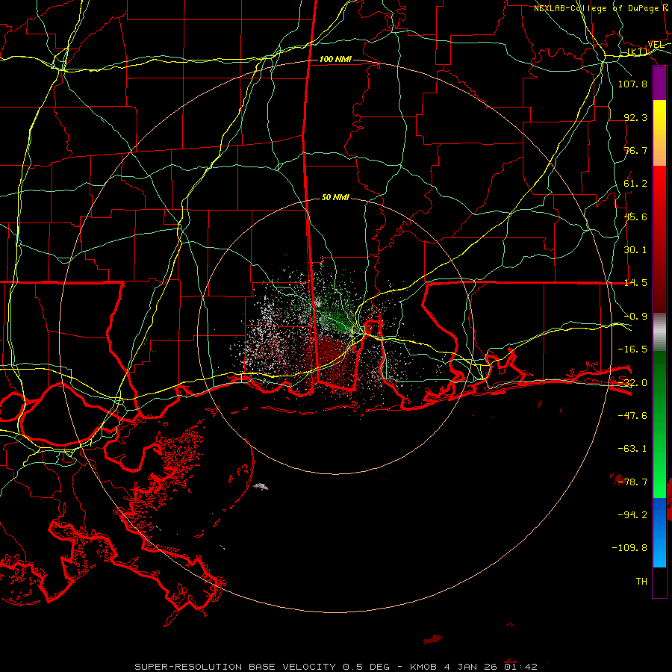Click the gray segment of the color bar
Screen dimensions: 672x672
(x=659, y=332)
